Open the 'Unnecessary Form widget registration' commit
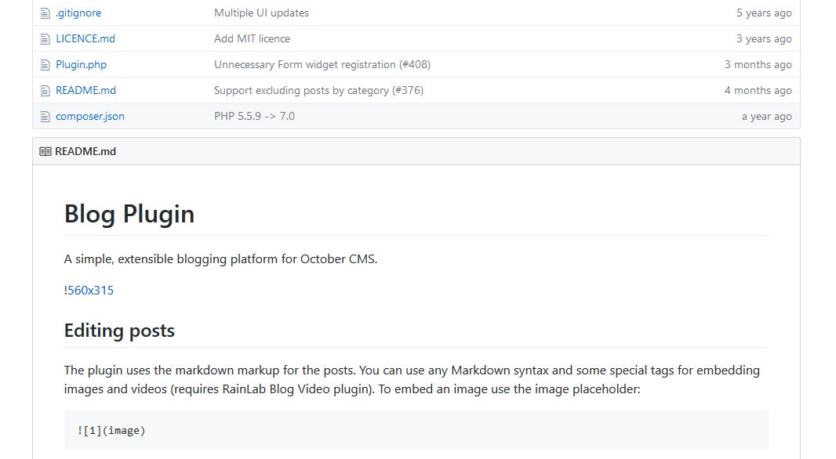This screenshot has width=836, height=459. pyautogui.click(x=322, y=64)
